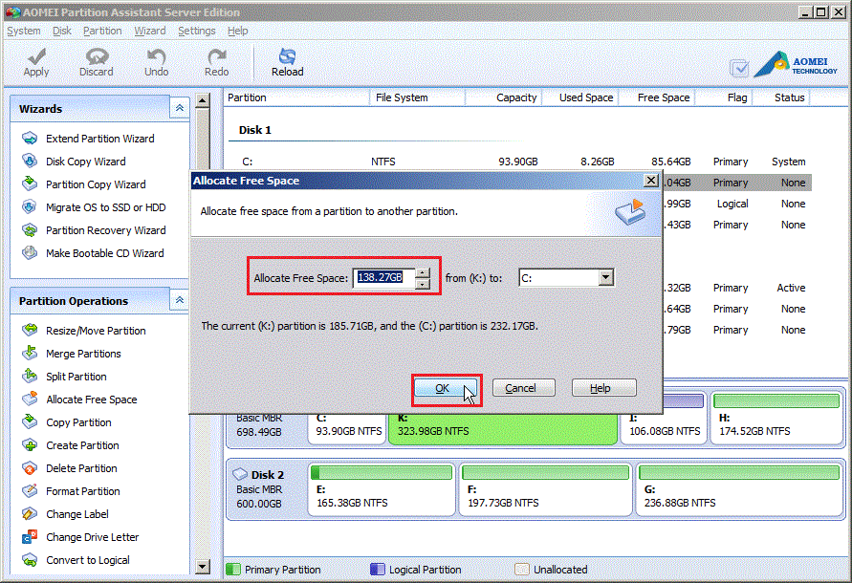Sort by Used Space column header

579,97
